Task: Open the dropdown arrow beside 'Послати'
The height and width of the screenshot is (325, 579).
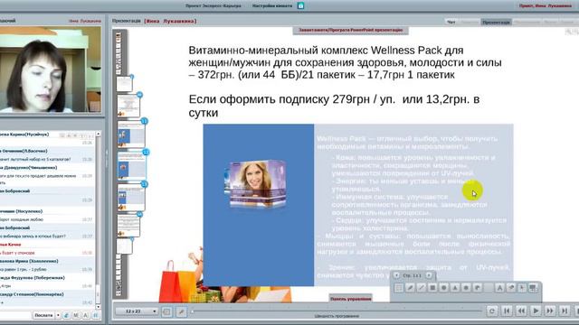Action: [58, 315]
